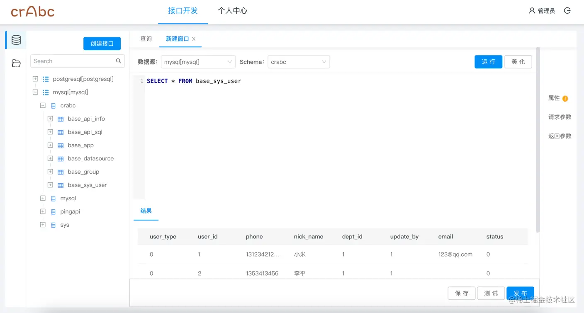584x313 pixels.
Task: Expand the mysql schema node
Action: (x=43, y=198)
